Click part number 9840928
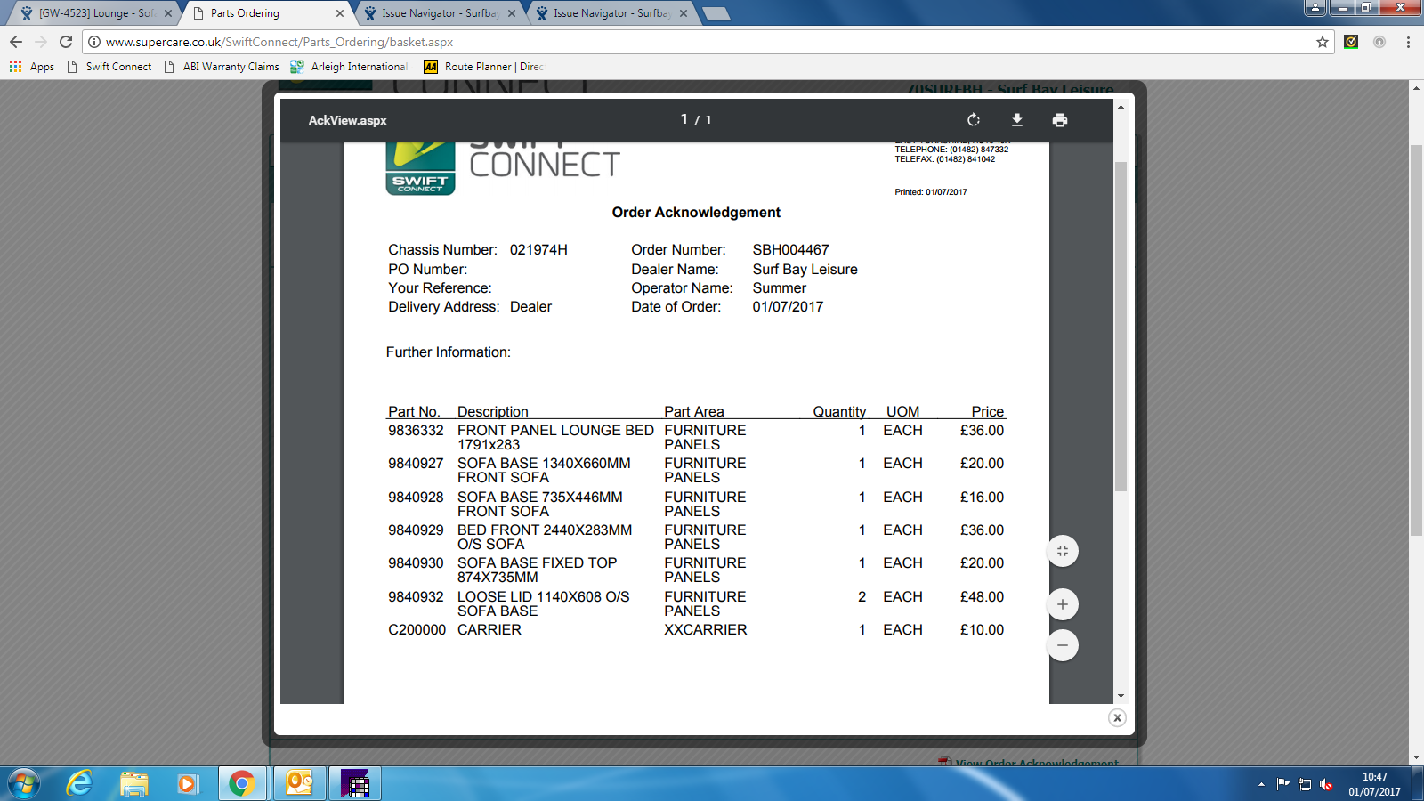 [416, 498]
